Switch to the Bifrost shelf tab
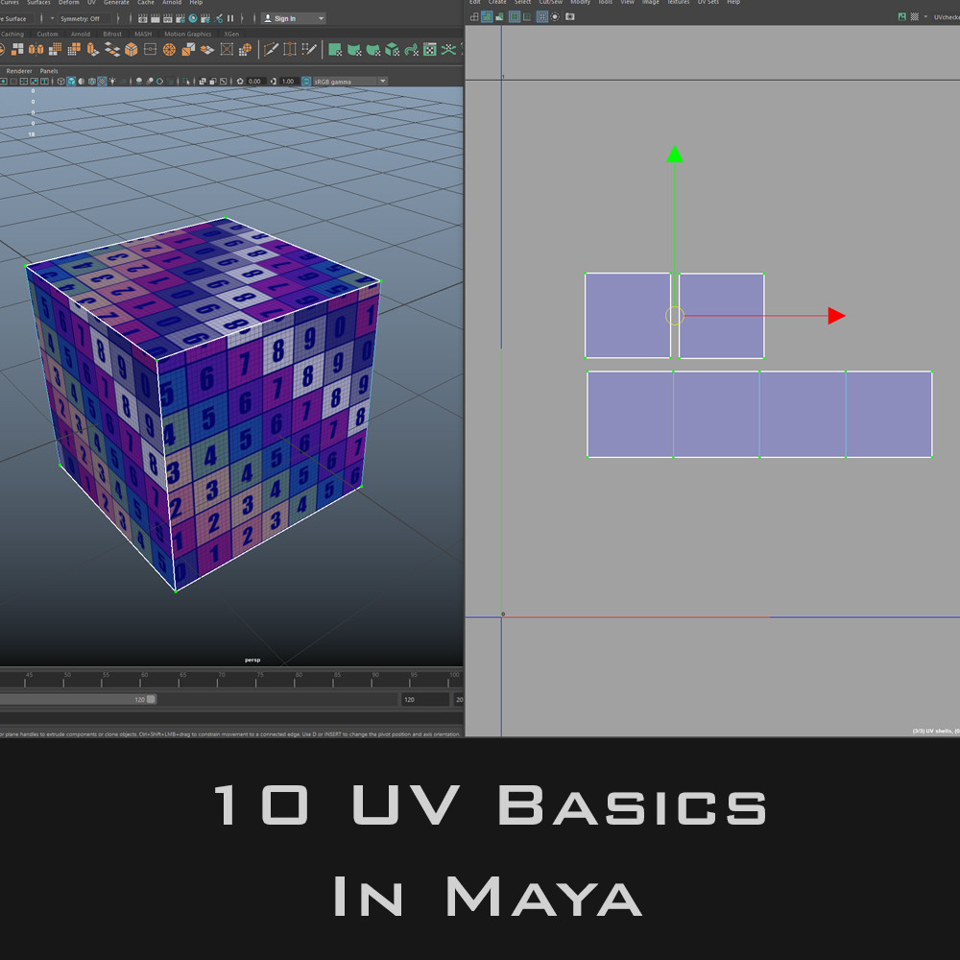 point(112,35)
